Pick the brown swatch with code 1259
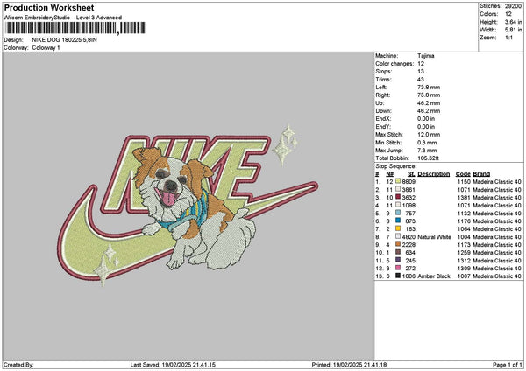The image size is (526, 371). [x=398, y=252]
